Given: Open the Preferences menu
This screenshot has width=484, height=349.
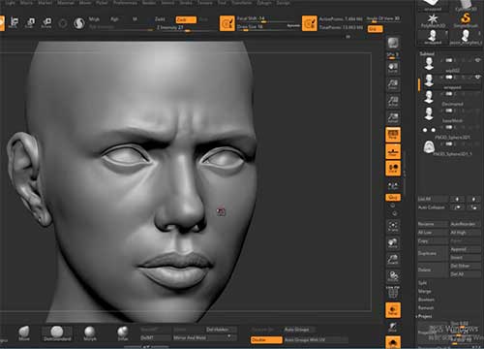Looking at the screenshot, I should point(125,3).
